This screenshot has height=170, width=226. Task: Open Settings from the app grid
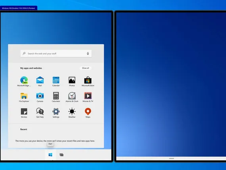[x=56, y=113]
